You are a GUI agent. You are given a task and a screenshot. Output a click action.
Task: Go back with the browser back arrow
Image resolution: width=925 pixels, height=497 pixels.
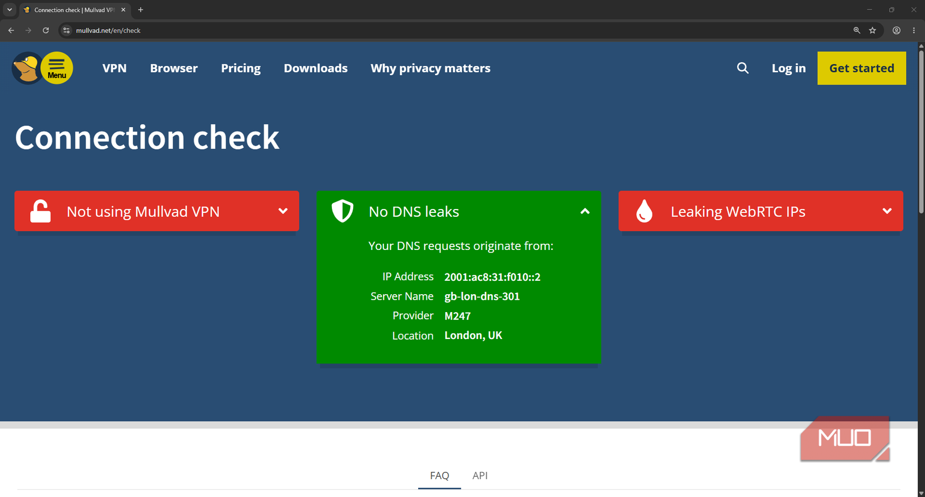click(11, 30)
